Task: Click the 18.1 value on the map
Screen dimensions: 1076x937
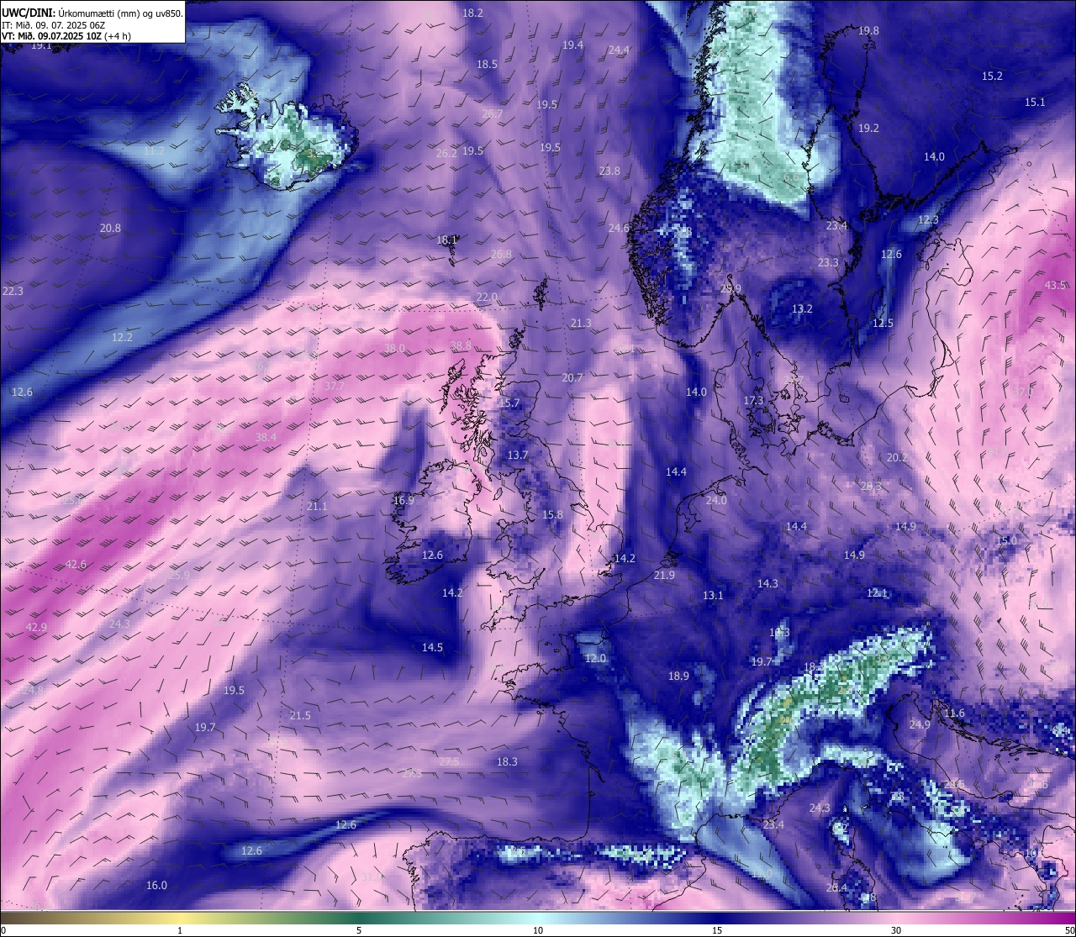Action: pyautogui.click(x=446, y=240)
